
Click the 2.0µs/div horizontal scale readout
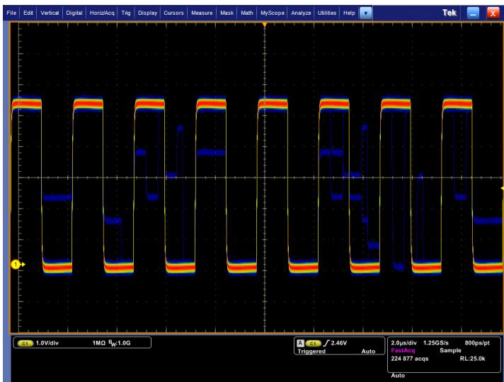pos(403,343)
